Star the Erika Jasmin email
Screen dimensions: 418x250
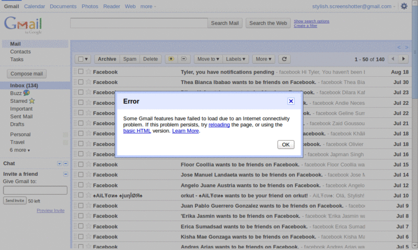point(88,216)
